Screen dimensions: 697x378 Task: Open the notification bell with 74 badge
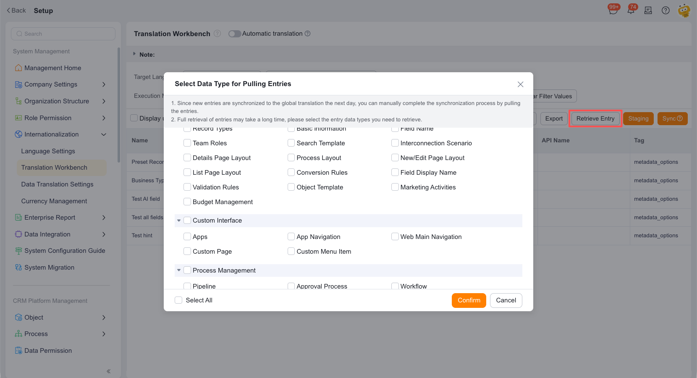[x=631, y=10]
